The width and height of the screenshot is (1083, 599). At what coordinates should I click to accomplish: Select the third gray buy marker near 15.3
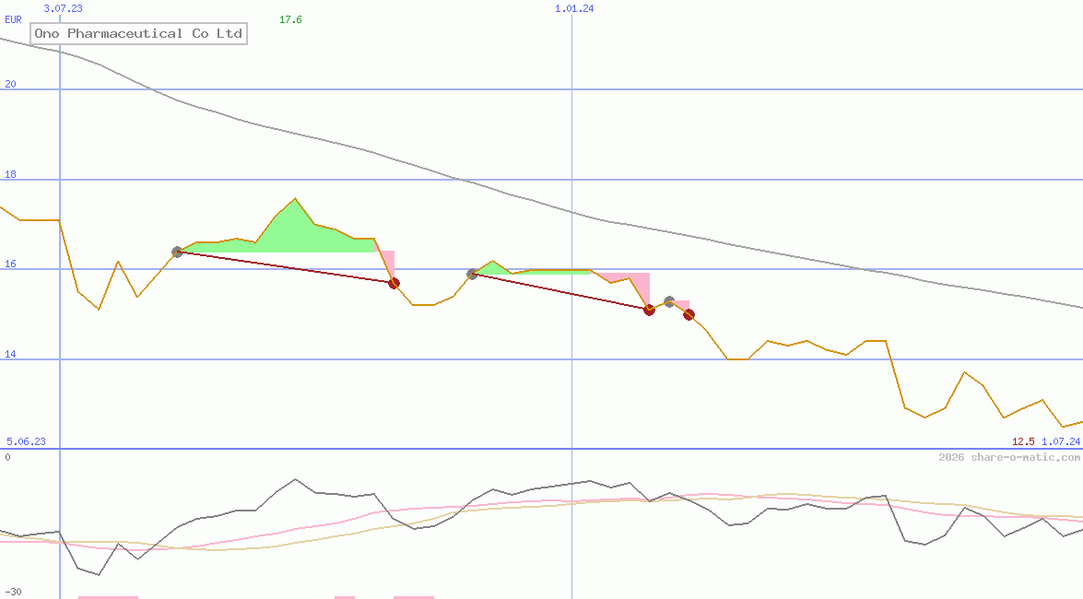(669, 302)
